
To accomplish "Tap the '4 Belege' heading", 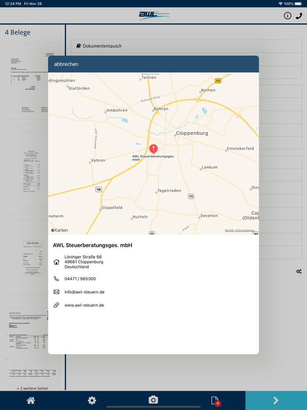I will pos(18,32).
